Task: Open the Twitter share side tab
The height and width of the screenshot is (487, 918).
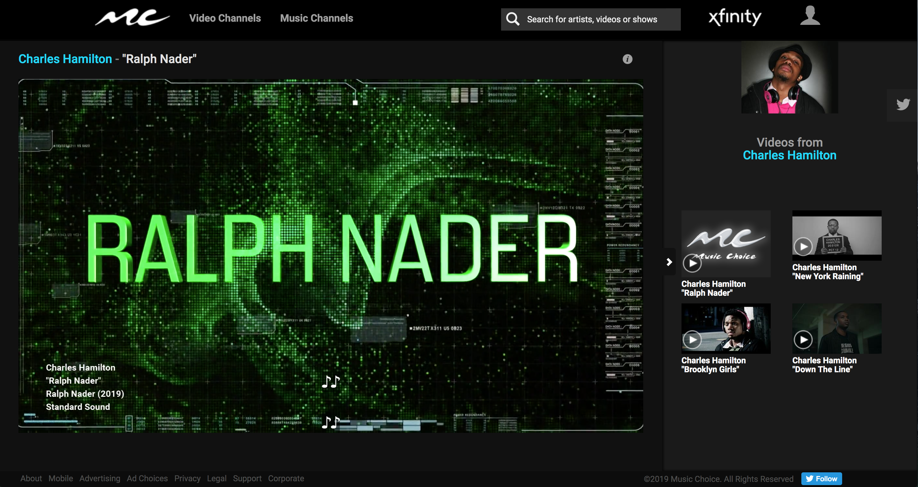Action: click(x=902, y=105)
